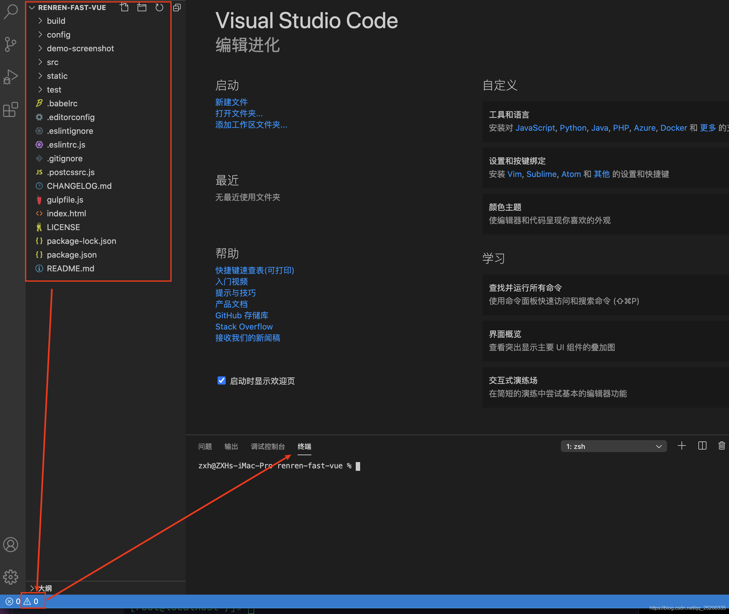Open the 快捷键速查表(可打印) link
This screenshot has height=614, width=729.
tap(255, 270)
